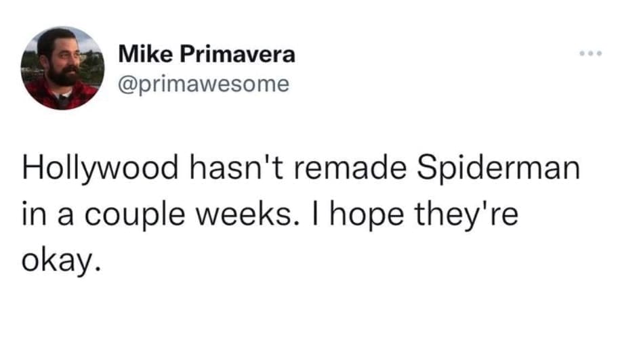Image resolution: width=618 pixels, height=337 pixels.
Task: Click the "@" symbol of the handle
Action: [x=126, y=85]
